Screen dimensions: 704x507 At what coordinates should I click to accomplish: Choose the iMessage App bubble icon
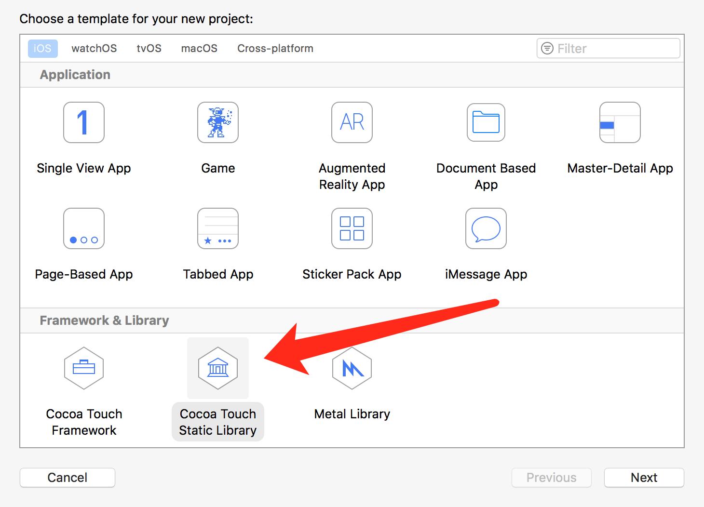point(486,228)
